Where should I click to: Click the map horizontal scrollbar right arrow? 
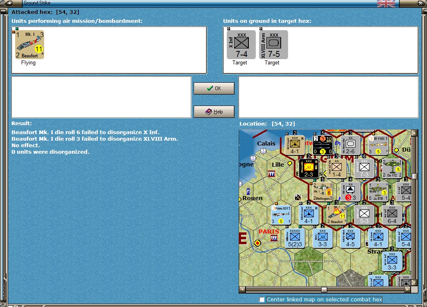408,289
